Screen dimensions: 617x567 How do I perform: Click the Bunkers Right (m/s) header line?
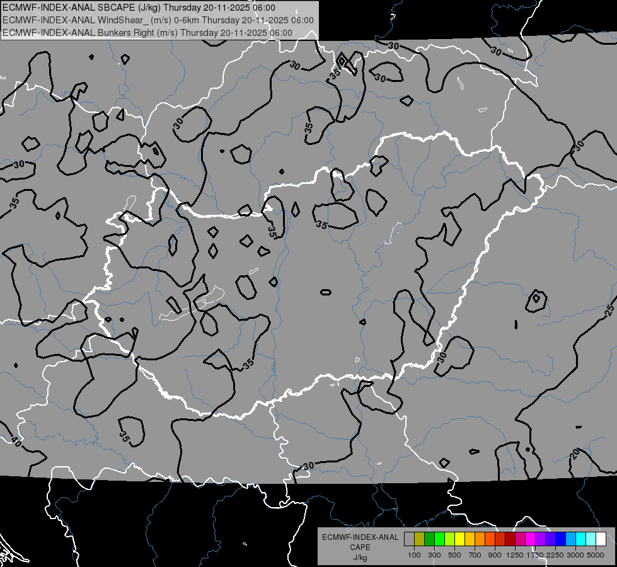pyautogui.click(x=147, y=33)
